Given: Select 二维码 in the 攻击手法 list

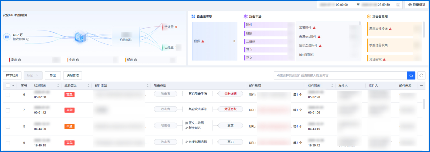Looking at the screenshot, I should point(250,42).
